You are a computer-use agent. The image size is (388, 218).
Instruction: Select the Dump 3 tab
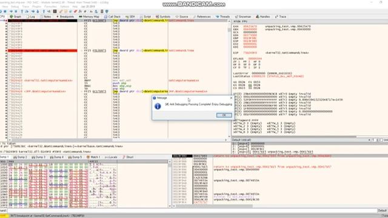(x=38, y=157)
